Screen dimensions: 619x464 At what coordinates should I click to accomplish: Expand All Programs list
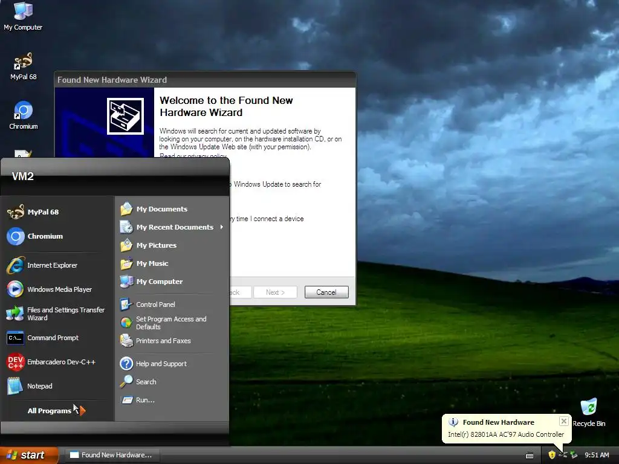[56, 411]
